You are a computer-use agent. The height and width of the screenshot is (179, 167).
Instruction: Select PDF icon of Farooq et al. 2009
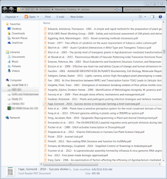45,94
